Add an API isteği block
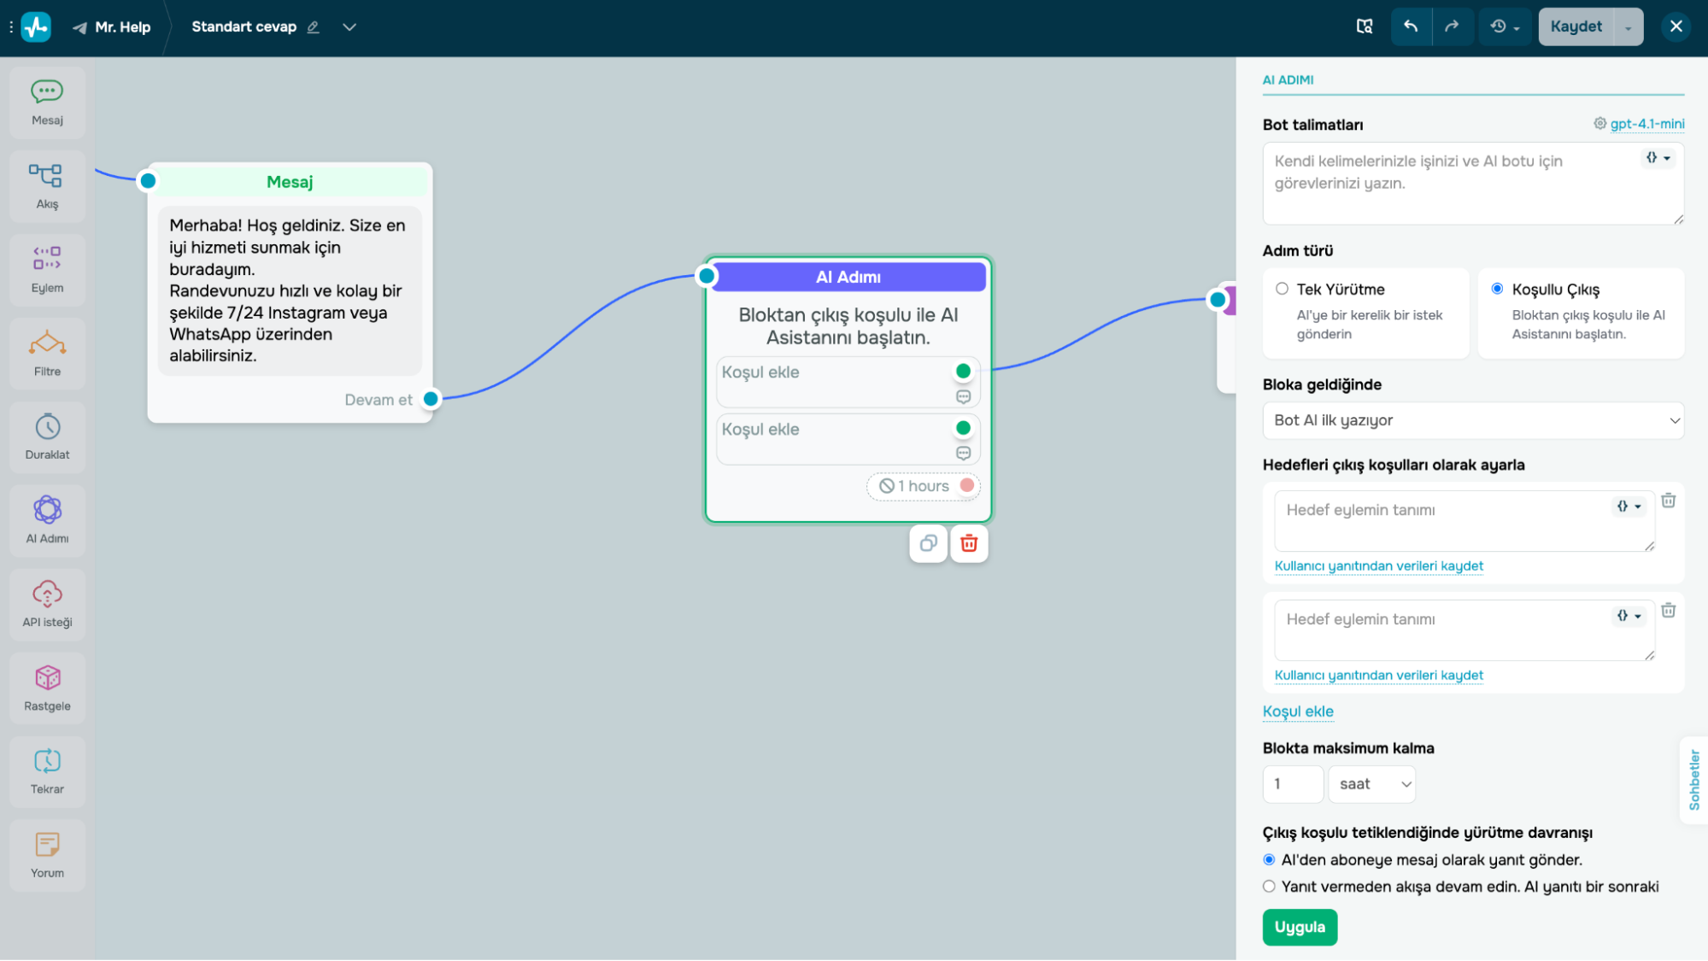Screen dimensions: 1708x961 click(x=47, y=603)
